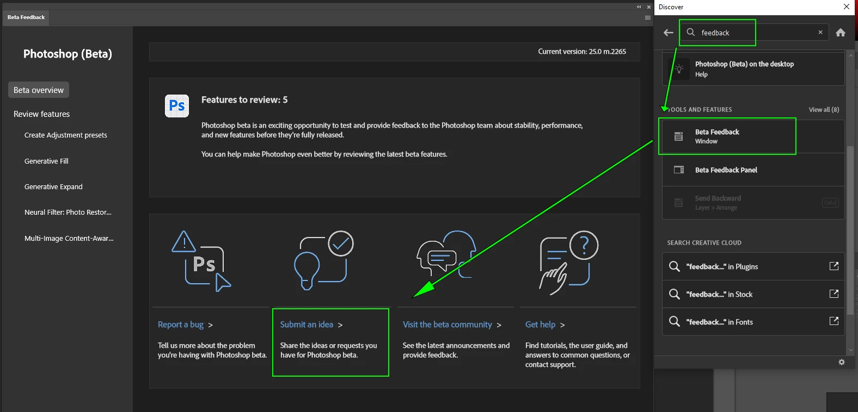This screenshot has width=858, height=412.
Task: Click the Beta Feedback Panel icon
Action: point(679,170)
